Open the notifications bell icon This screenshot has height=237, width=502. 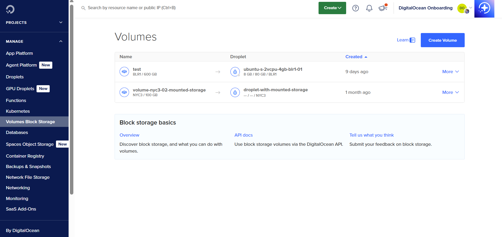[369, 8]
